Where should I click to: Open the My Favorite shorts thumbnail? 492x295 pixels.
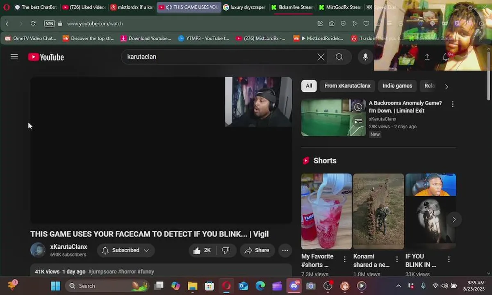click(x=326, y=211)
